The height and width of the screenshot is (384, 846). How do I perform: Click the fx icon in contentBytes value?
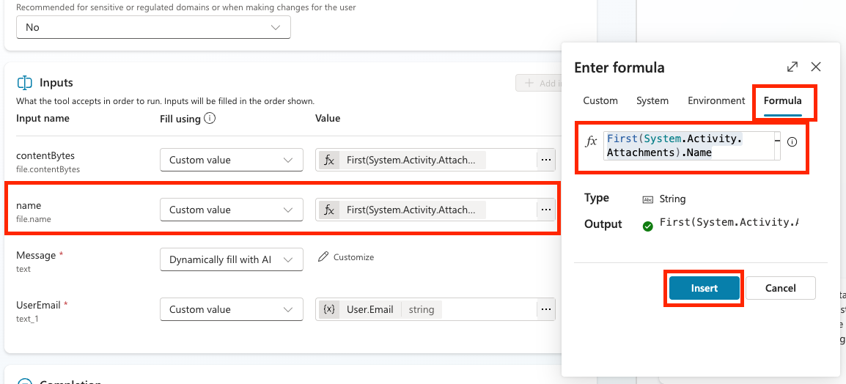pos(329,160)
